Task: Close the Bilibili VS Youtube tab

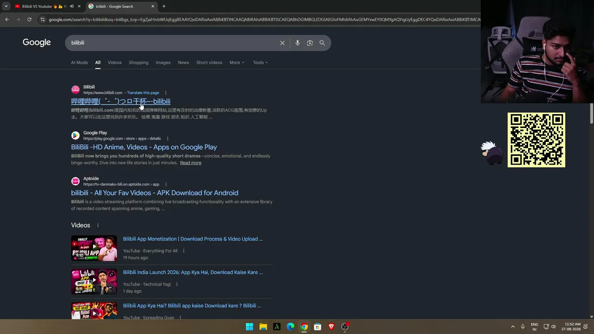Action: 79,6
